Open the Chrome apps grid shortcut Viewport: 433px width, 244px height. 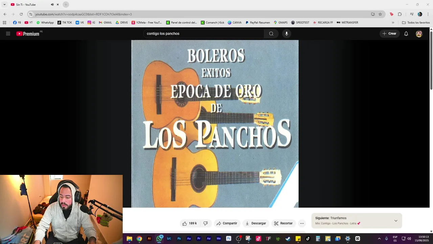tap(4, 23)
